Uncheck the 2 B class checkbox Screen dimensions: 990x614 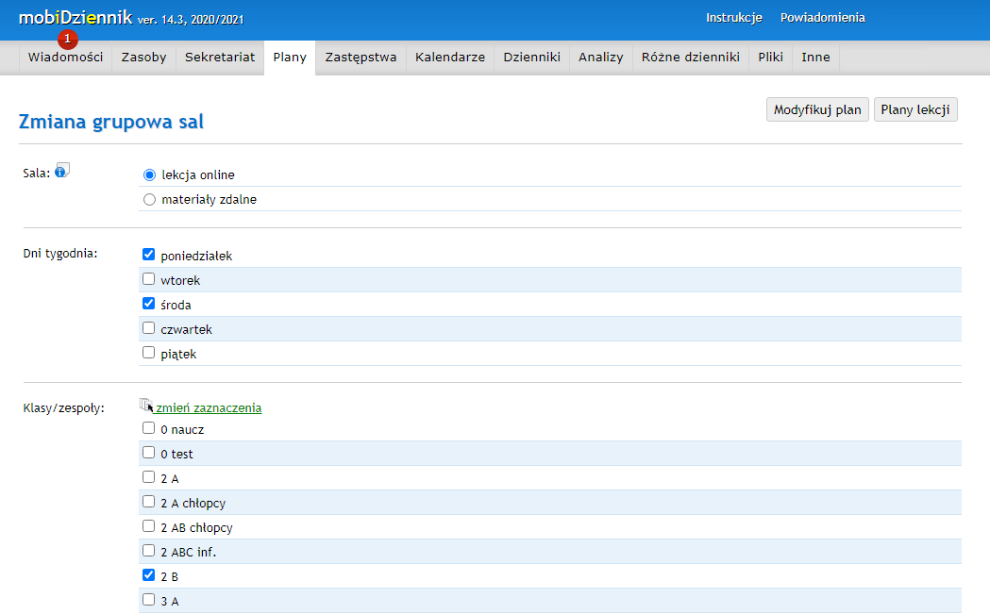tap(148, 575)
